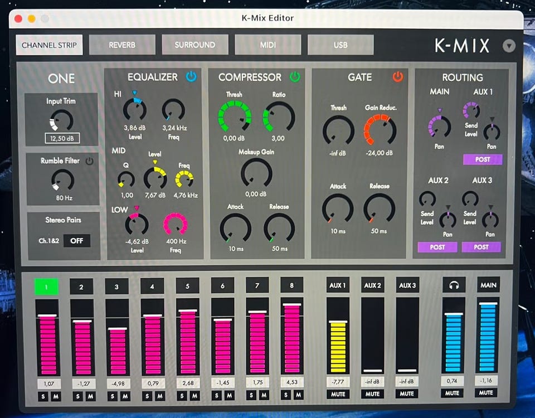Click the LOW Freq 400 Hz knob
Image resolution: width=535 pixels, height=418 pixels.
pyautogui.click(x=176, y=224)
